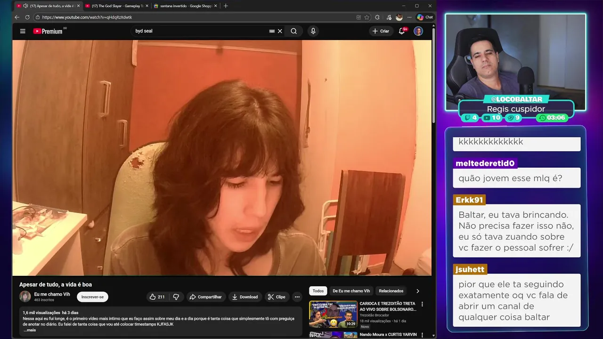Create a Clipe from video
The image size is (603, 339).
point(277,297)
